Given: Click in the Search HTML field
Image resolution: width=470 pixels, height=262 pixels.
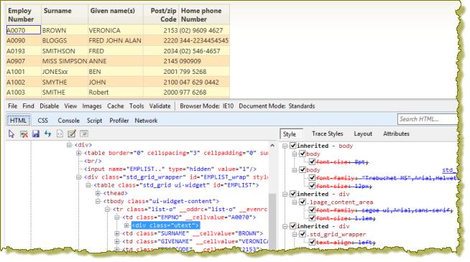Looking at the screenshot, I should pyautogui.click(x=428, y=119).
